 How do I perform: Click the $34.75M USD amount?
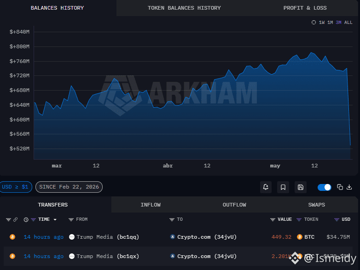pos(338,237)
